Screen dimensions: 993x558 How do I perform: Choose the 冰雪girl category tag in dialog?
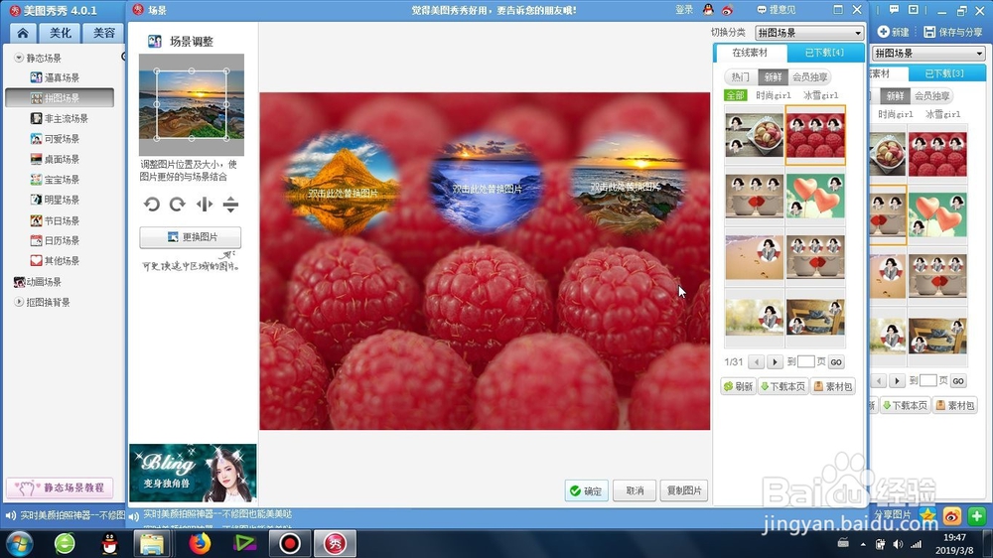point(821,95)
